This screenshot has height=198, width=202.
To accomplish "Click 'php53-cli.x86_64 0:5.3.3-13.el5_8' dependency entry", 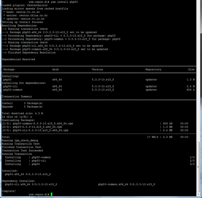I will [31, 184].
